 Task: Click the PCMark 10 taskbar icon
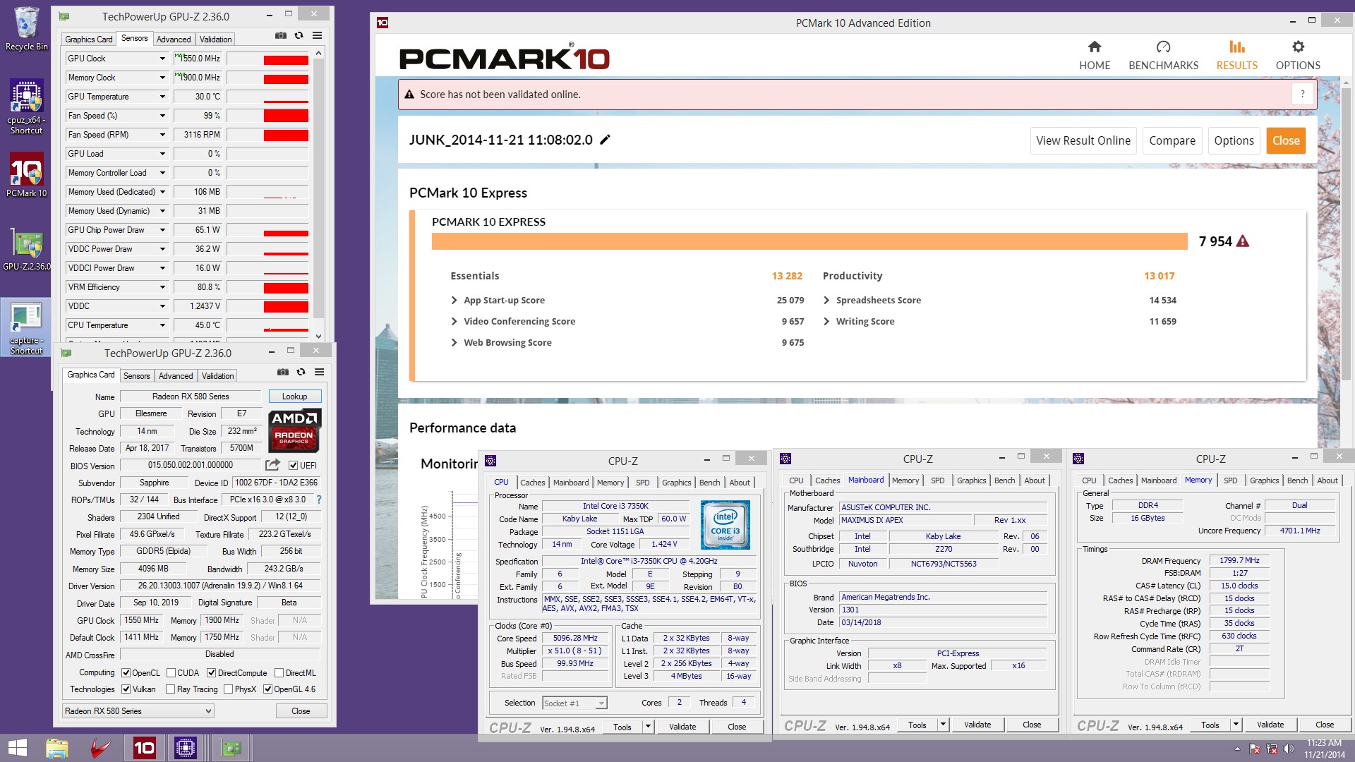[144, 748]
